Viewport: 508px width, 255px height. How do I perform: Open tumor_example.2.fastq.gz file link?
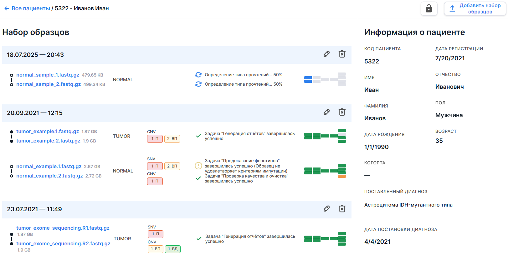click(x=48, y=141)
